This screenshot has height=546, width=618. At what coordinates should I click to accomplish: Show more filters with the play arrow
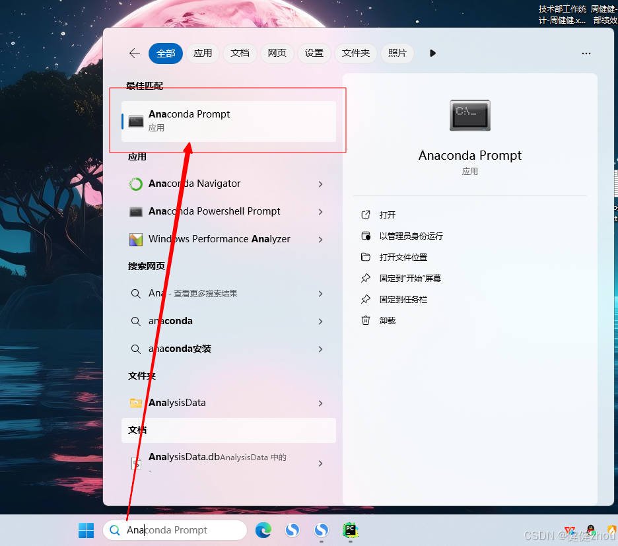click(x=432, y=53)
